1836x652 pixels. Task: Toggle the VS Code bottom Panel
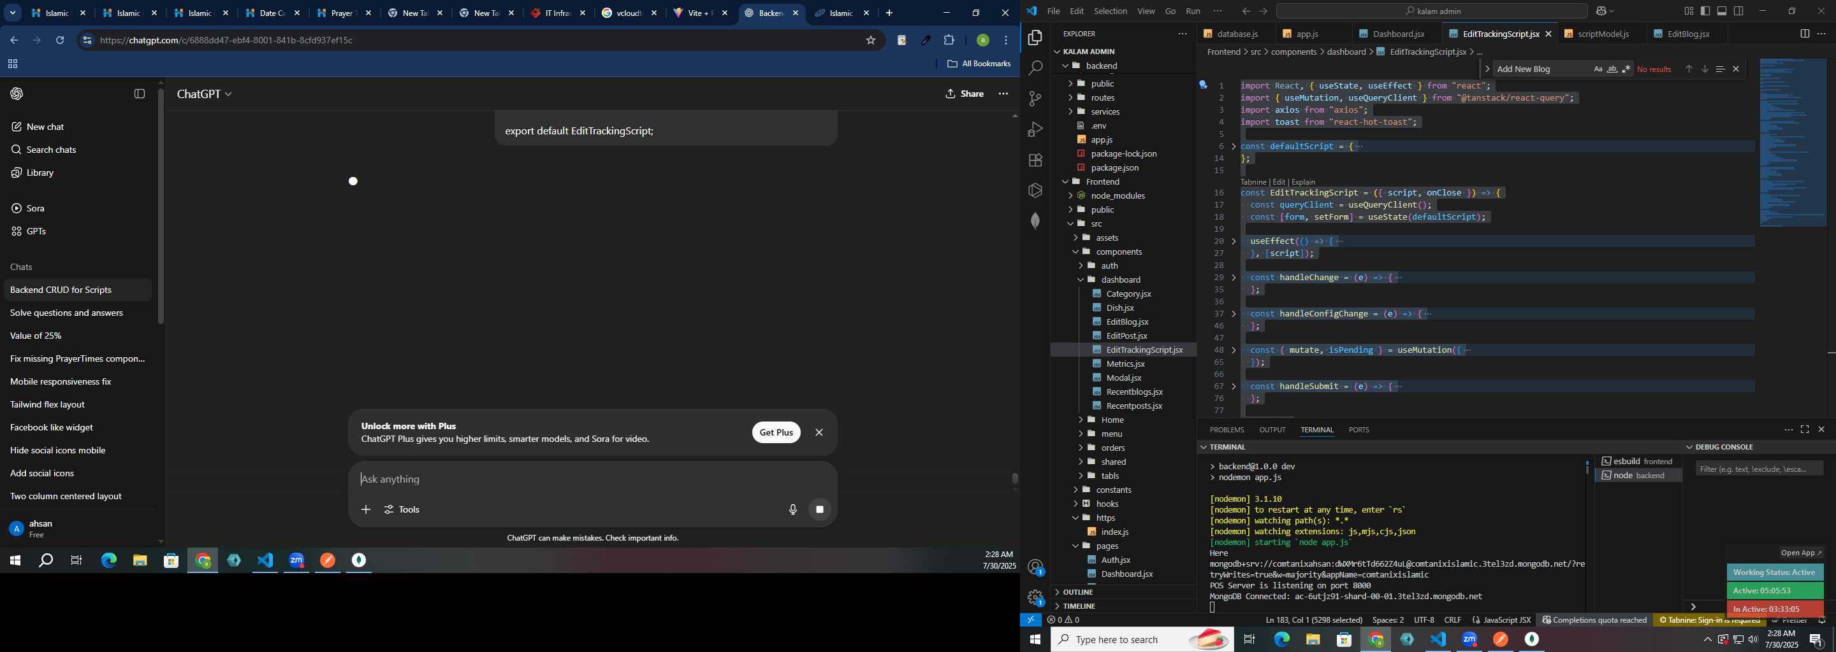click(x=1722, y=11)
